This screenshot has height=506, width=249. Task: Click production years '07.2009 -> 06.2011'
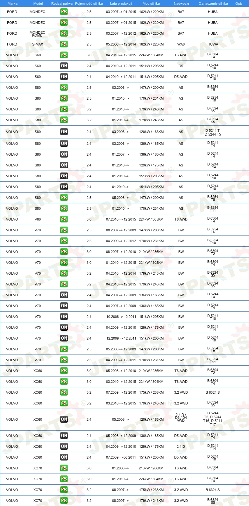121,457
